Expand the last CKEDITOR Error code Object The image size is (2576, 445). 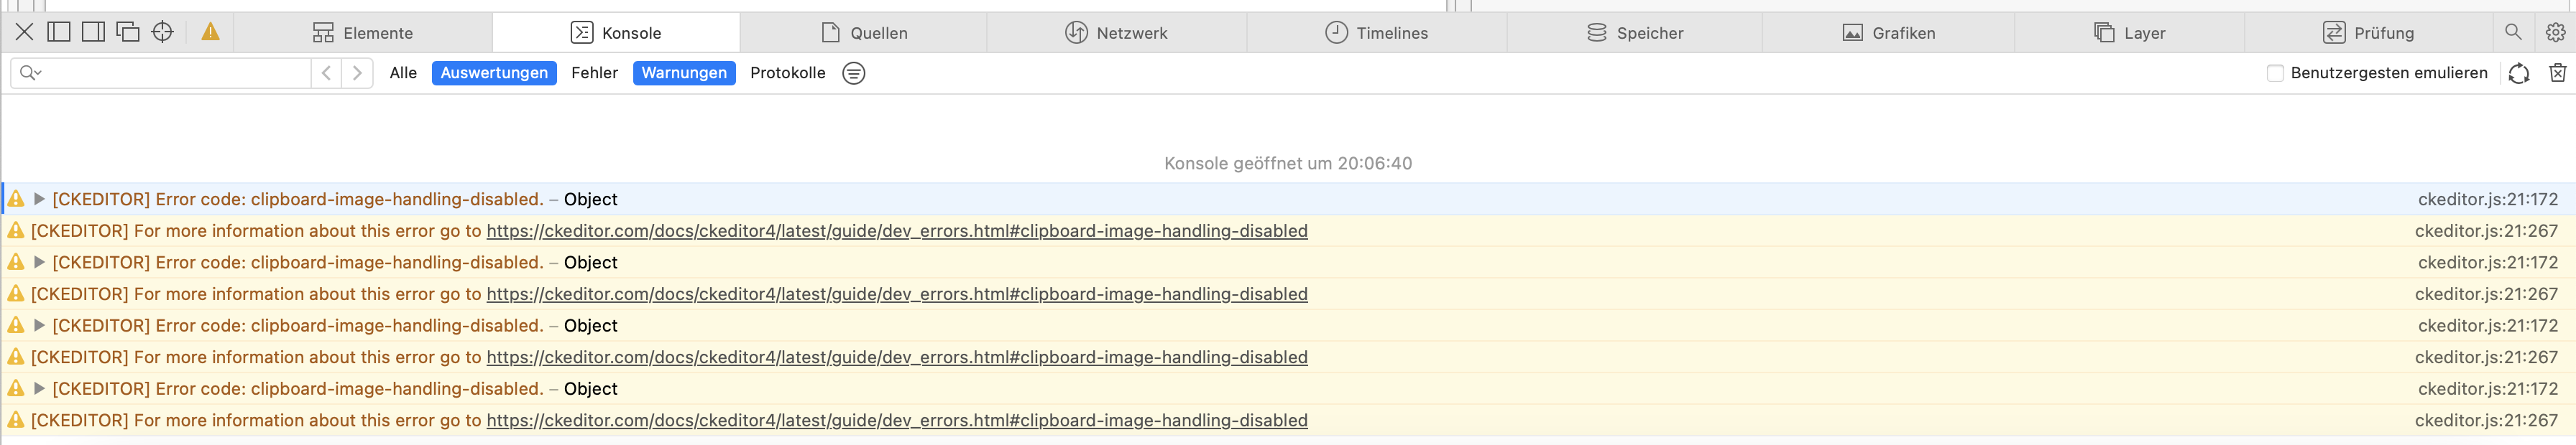point(39,388)
